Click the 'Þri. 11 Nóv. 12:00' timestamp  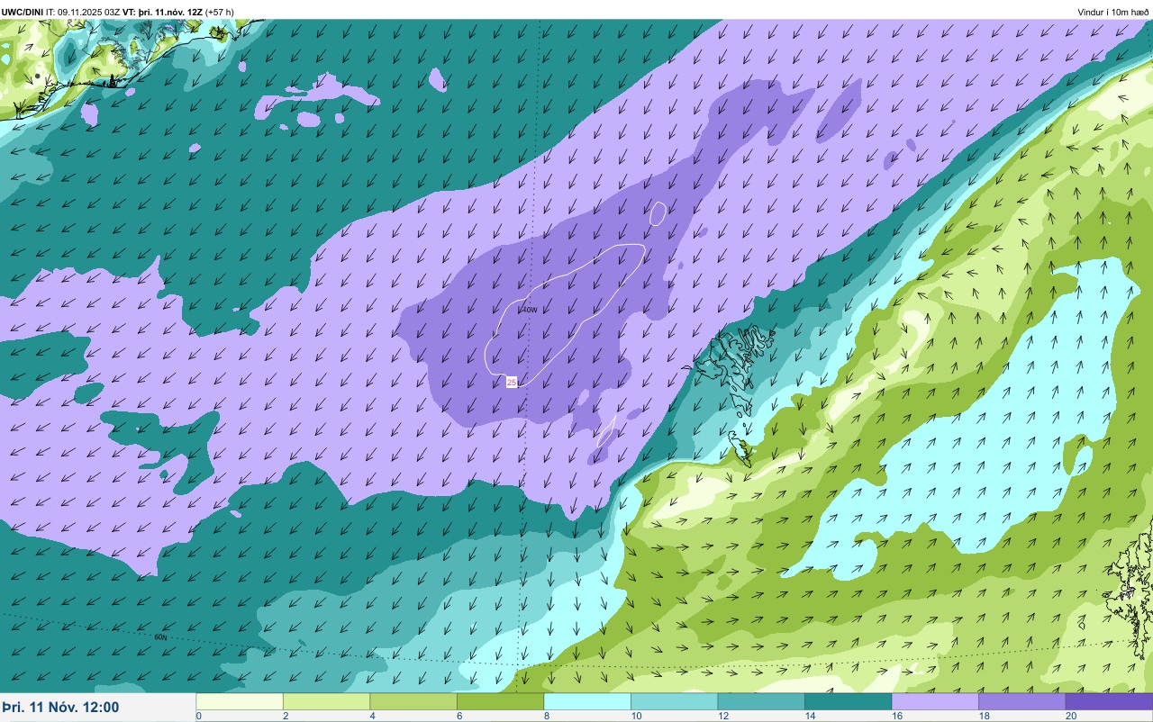60,708
